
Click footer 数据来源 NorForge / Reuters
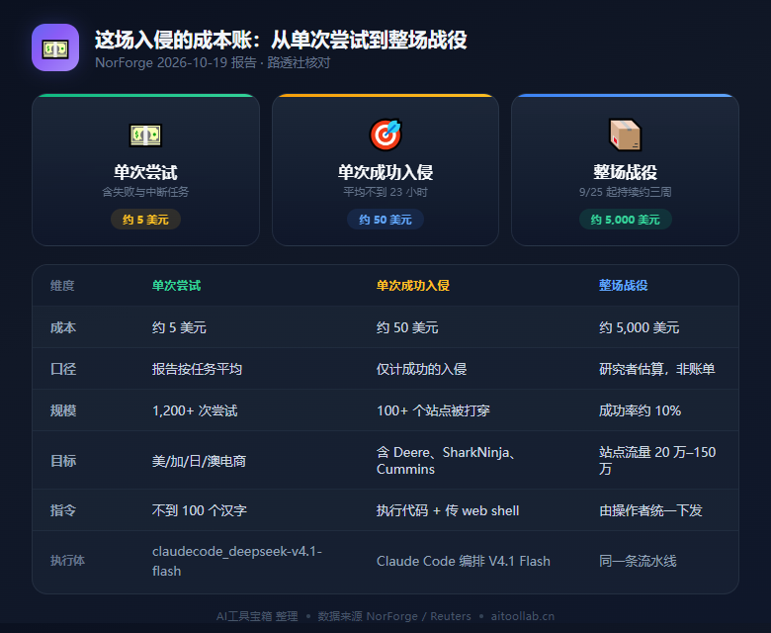[394, 616]
